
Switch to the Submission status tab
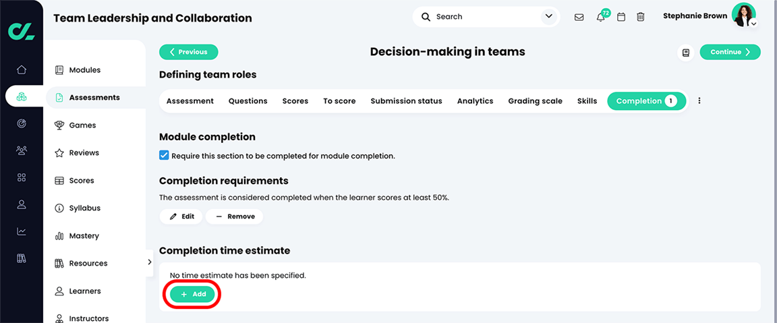[406, 101]
